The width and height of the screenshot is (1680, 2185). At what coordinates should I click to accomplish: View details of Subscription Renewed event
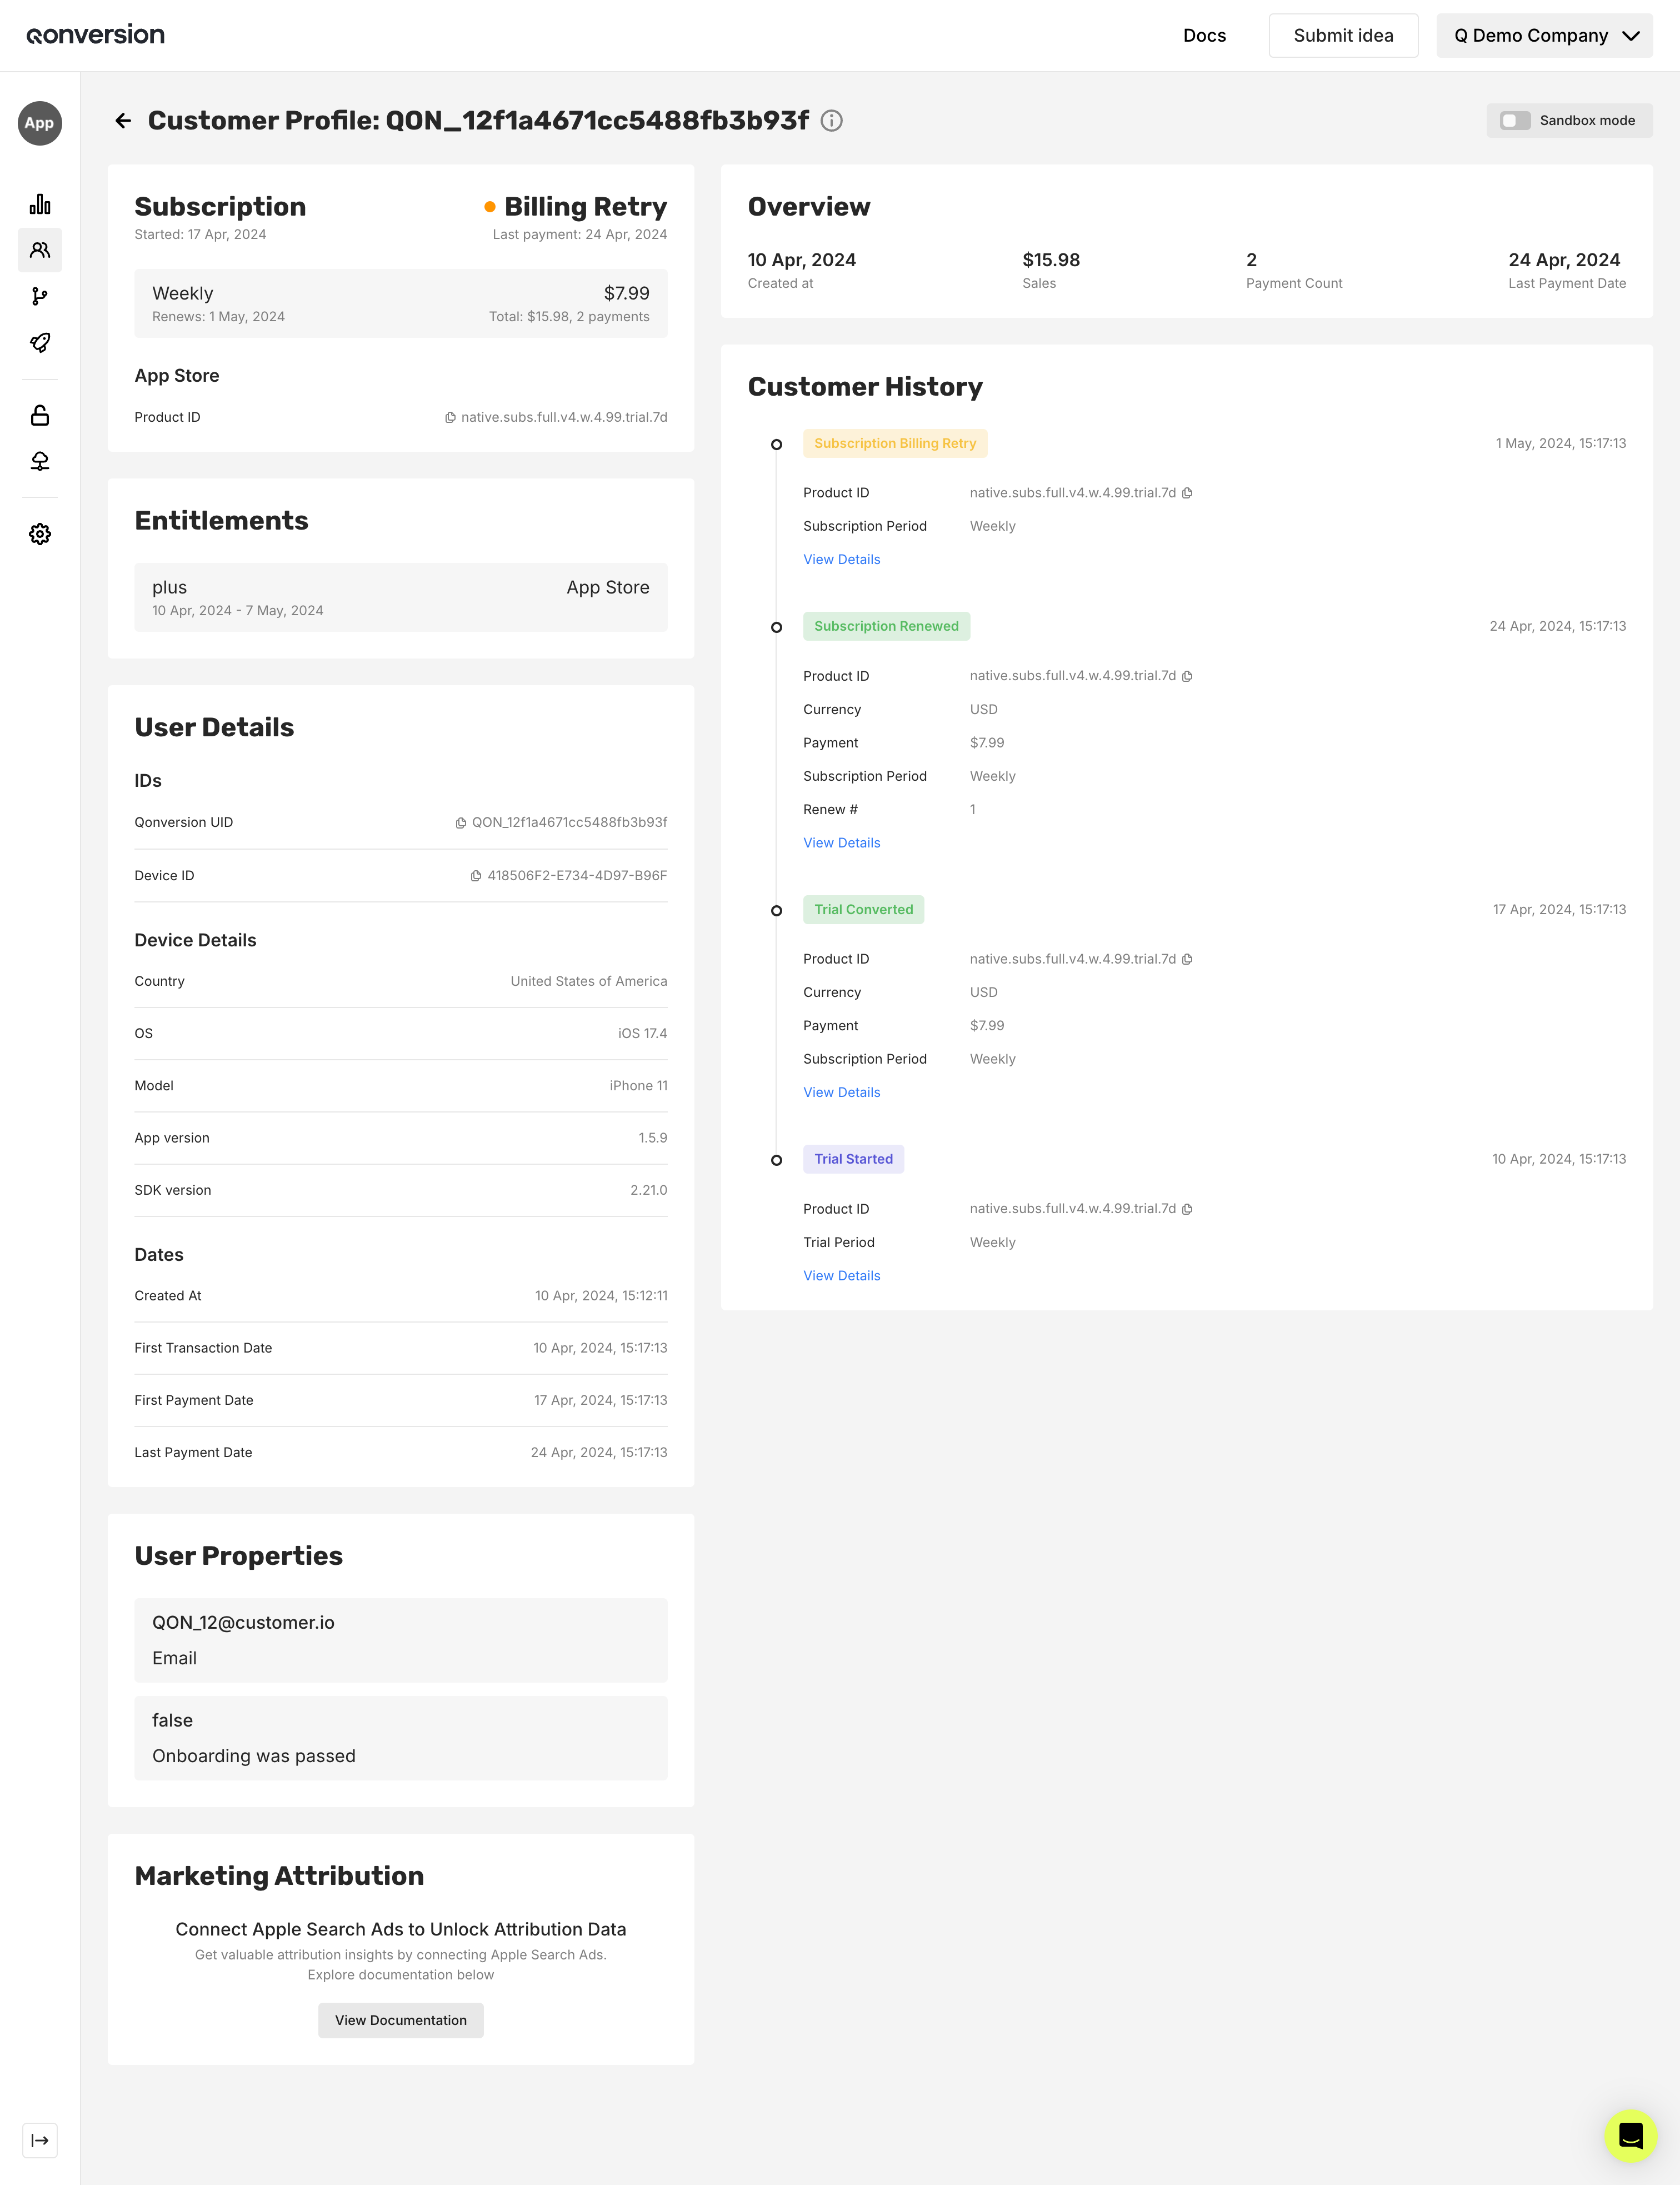coord(841,843)
